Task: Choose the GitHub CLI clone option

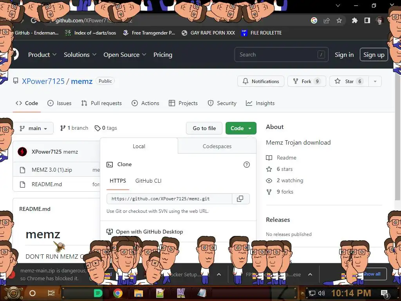Action: (x=148, y=181)
